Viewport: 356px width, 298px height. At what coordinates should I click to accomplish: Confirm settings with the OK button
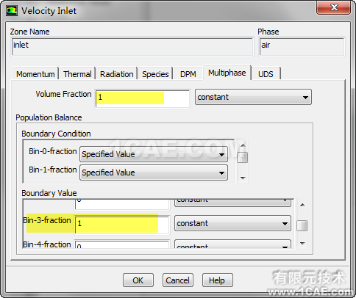[x=138, y=280]
